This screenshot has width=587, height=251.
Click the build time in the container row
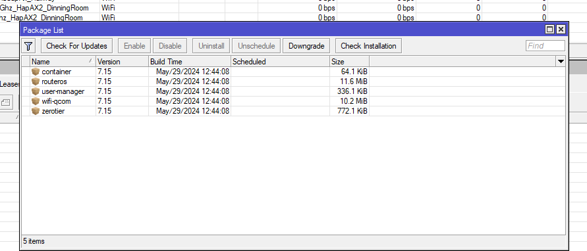click(x=193, y=72)
